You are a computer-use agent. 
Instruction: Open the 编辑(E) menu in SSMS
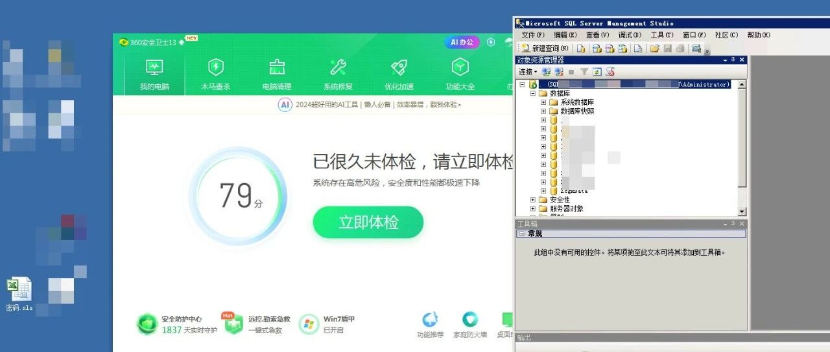(x=565, y=35)
